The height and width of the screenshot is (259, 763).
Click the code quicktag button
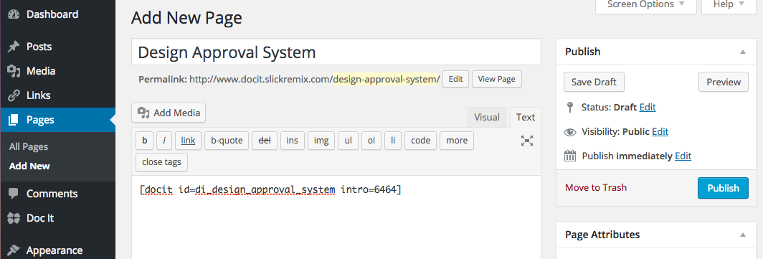420,141
